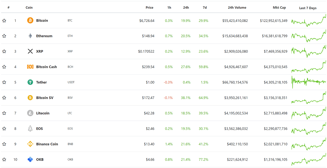Open Litecoin's 7-day sparkline chart

point(309,113)
